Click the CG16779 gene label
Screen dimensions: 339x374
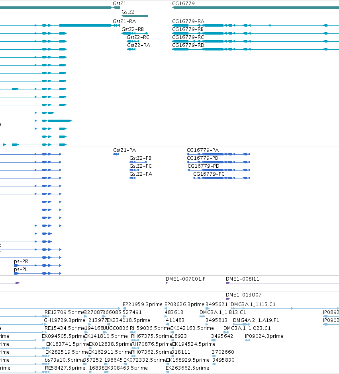(x=183, y=4)
